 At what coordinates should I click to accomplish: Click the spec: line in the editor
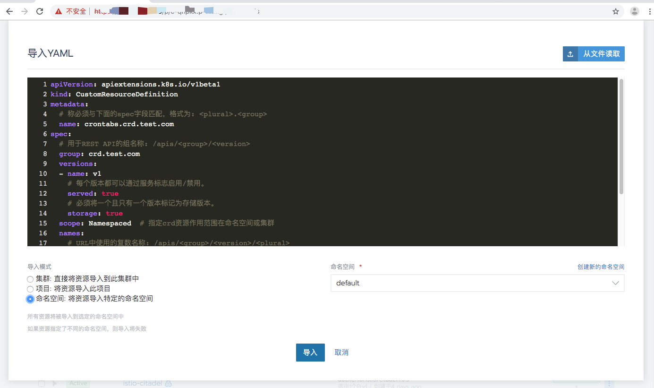tap(61, 134)
